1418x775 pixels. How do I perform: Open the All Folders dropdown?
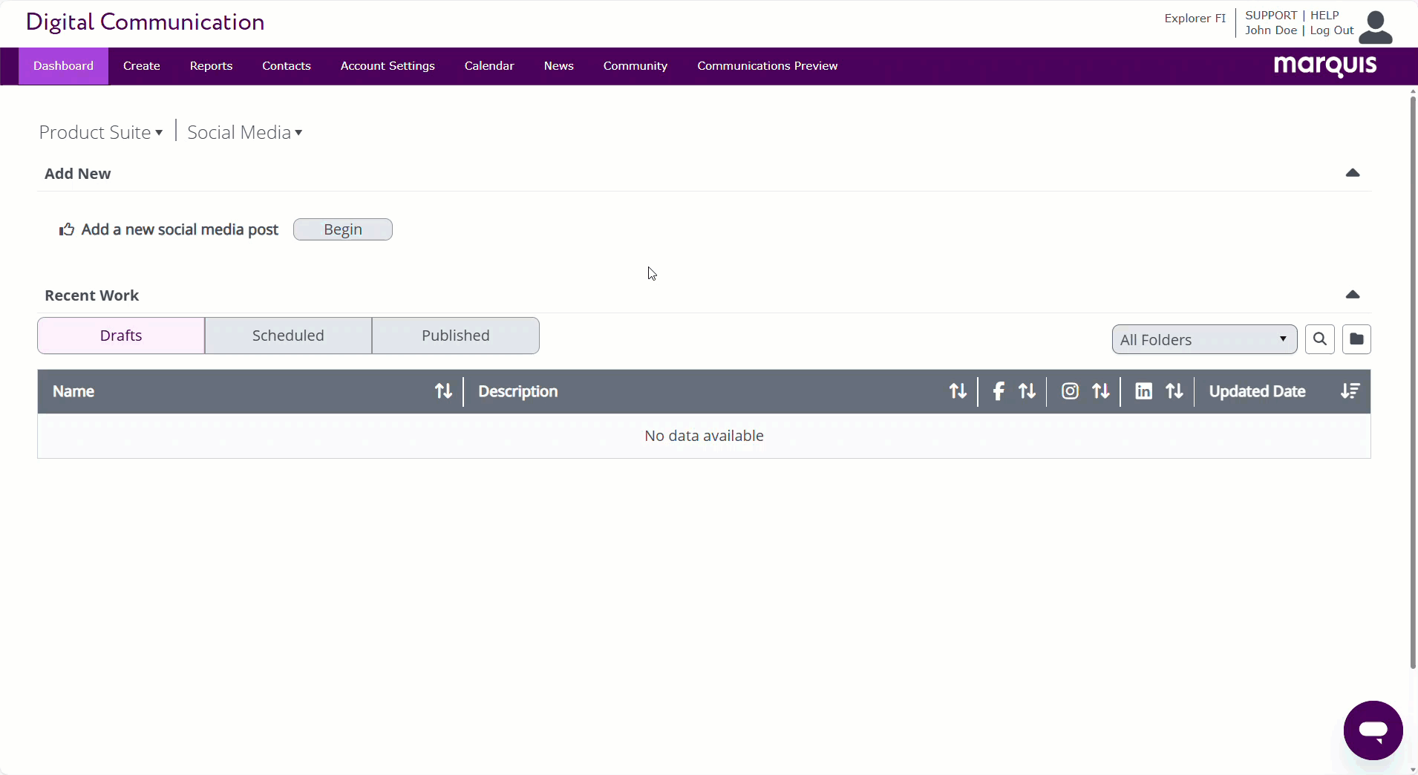pos(1203,339)
